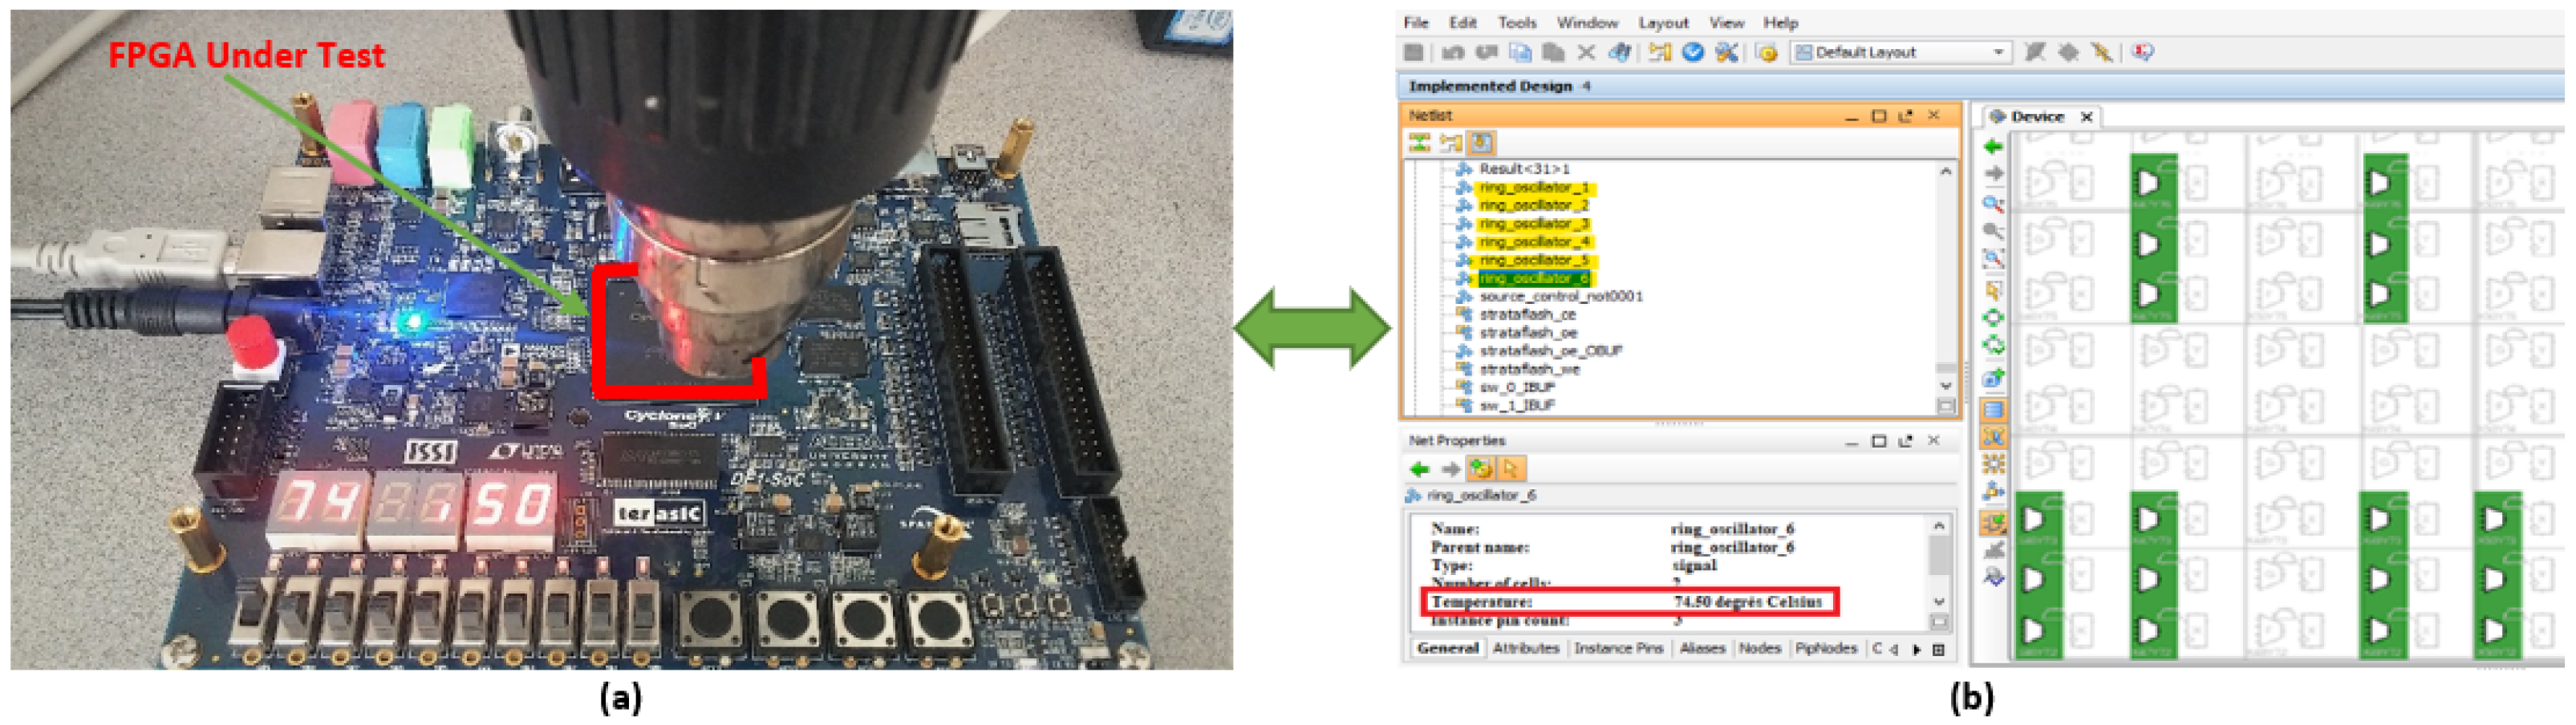The height and width of the screenshot is (725, 2576).
Task: Open the Default Layout dropdown
Action: tap(1998, 53)
